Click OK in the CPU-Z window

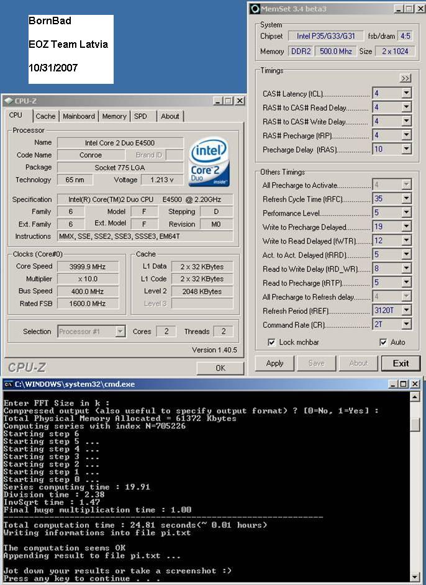coord(220,368)
